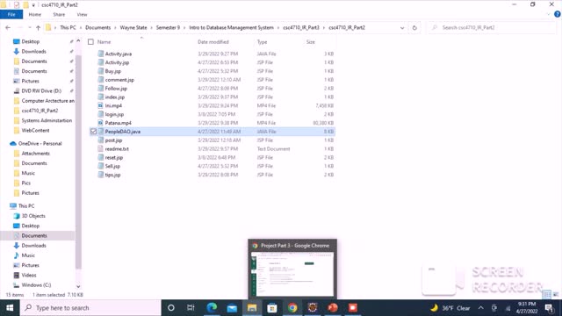Open 3D Objects under This PC
The image size is (562, 316).
point(33,216)
